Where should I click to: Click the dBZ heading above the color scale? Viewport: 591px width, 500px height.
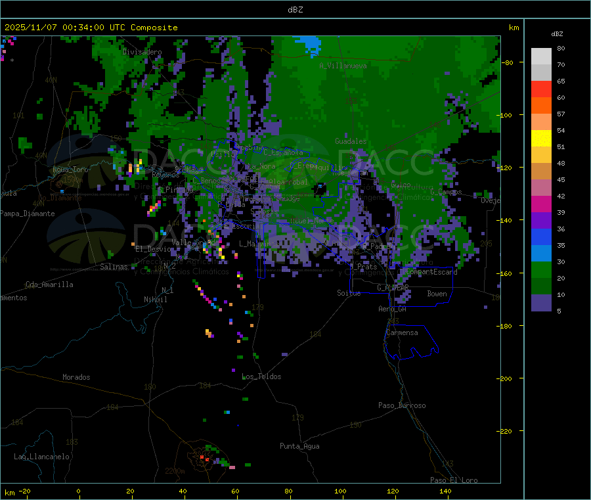[x=557, y=34]
